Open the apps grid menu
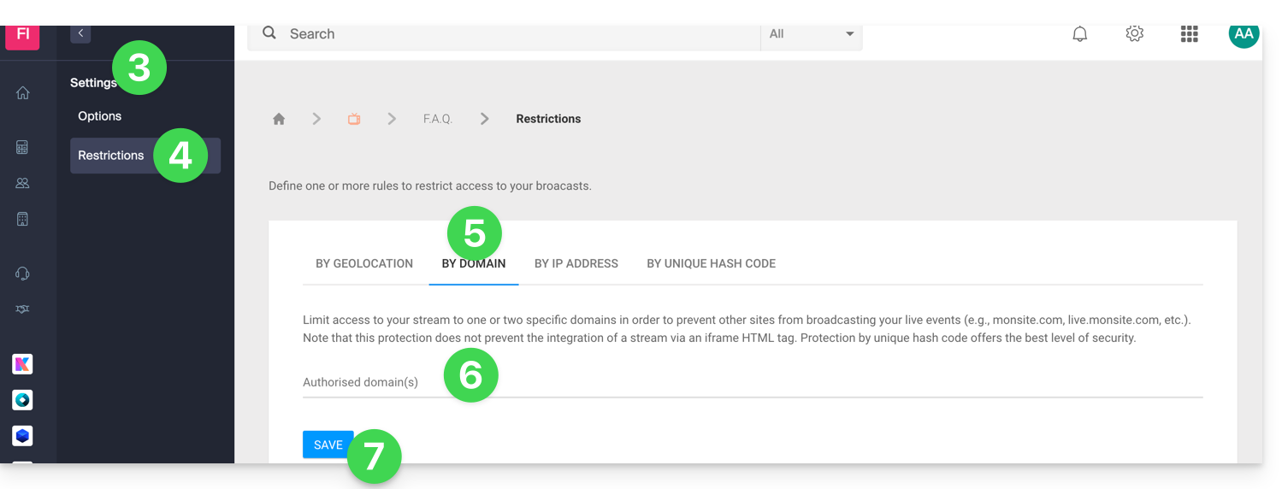Viewport: 1288px width, 489px height. 1189,34
